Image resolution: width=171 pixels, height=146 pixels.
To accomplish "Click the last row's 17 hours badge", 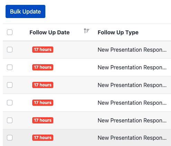I will [x=43, y=138].
